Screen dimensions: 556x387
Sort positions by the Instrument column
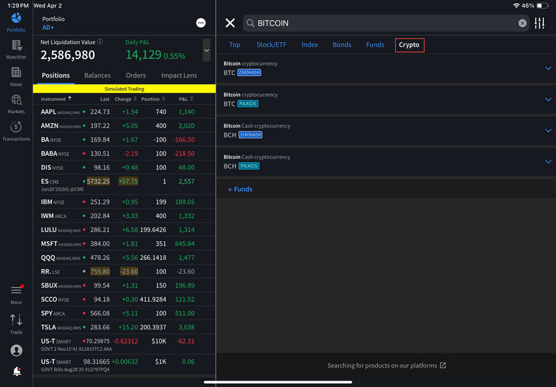click(x=55, y=99)
